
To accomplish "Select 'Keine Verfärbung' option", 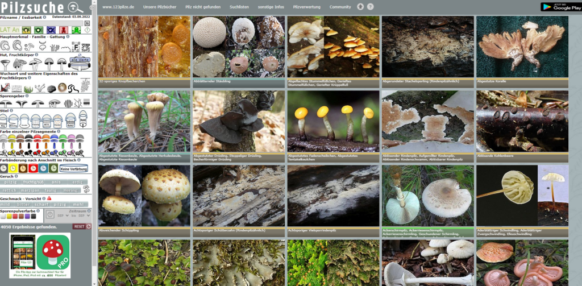I will pyautogui.click(x=73, y=169).
